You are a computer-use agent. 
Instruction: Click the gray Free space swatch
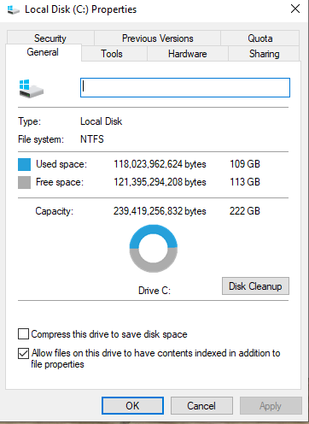pyautogui.click(x=24, y=182)
